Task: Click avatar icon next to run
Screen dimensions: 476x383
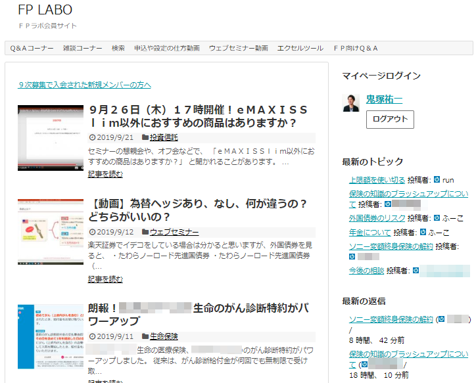Action: (x=437, y=179)
